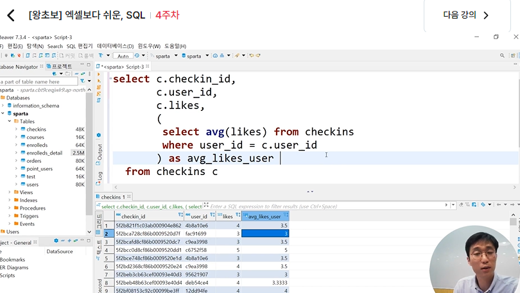This screenshot has height=293, width=520.
Task: Click the 커밋 commit toolbar button
Action: (x=67, y=56)
